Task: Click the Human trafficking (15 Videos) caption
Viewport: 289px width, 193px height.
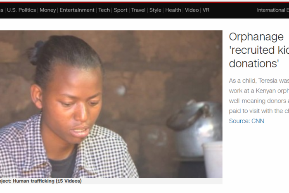Action: [x=41, y=181]
